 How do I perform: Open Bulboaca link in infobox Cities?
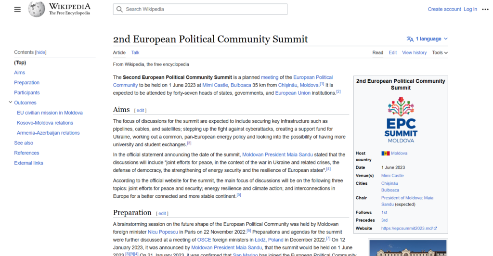[390, 190]
